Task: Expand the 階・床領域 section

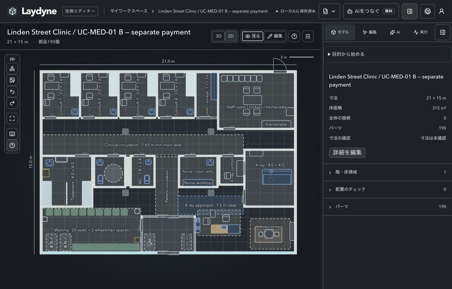Action: click(387, 172)
